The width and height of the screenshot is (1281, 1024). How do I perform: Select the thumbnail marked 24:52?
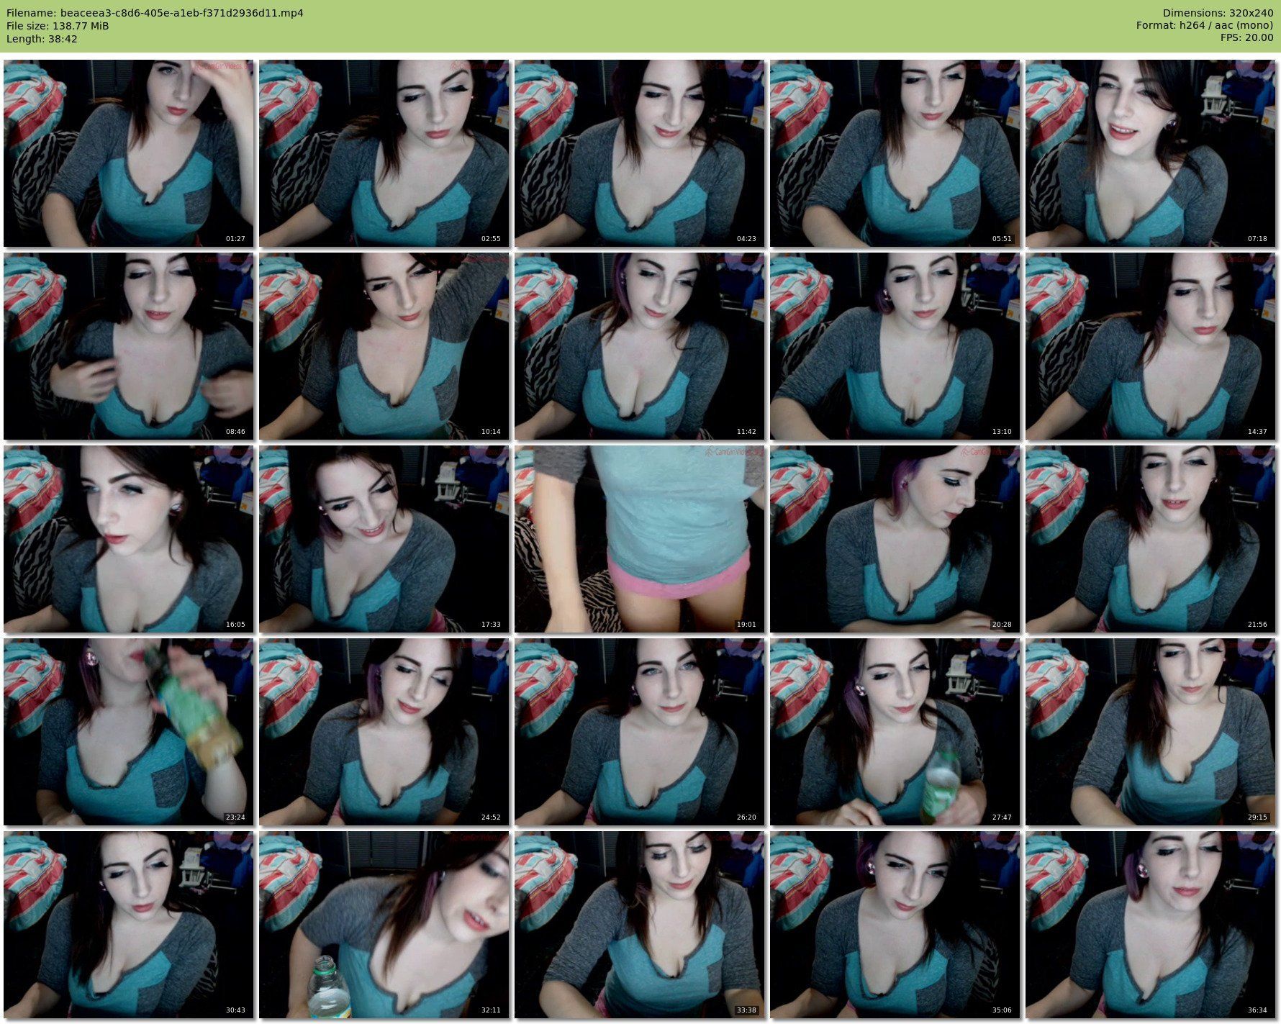(x=384, y=732)
